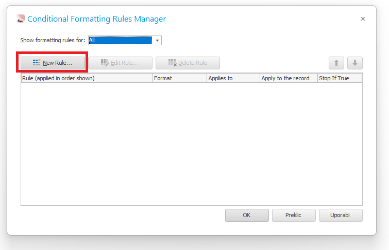Expand the Show formatting rules for dropdown arrow
The image size is (389, 250).
157,40
